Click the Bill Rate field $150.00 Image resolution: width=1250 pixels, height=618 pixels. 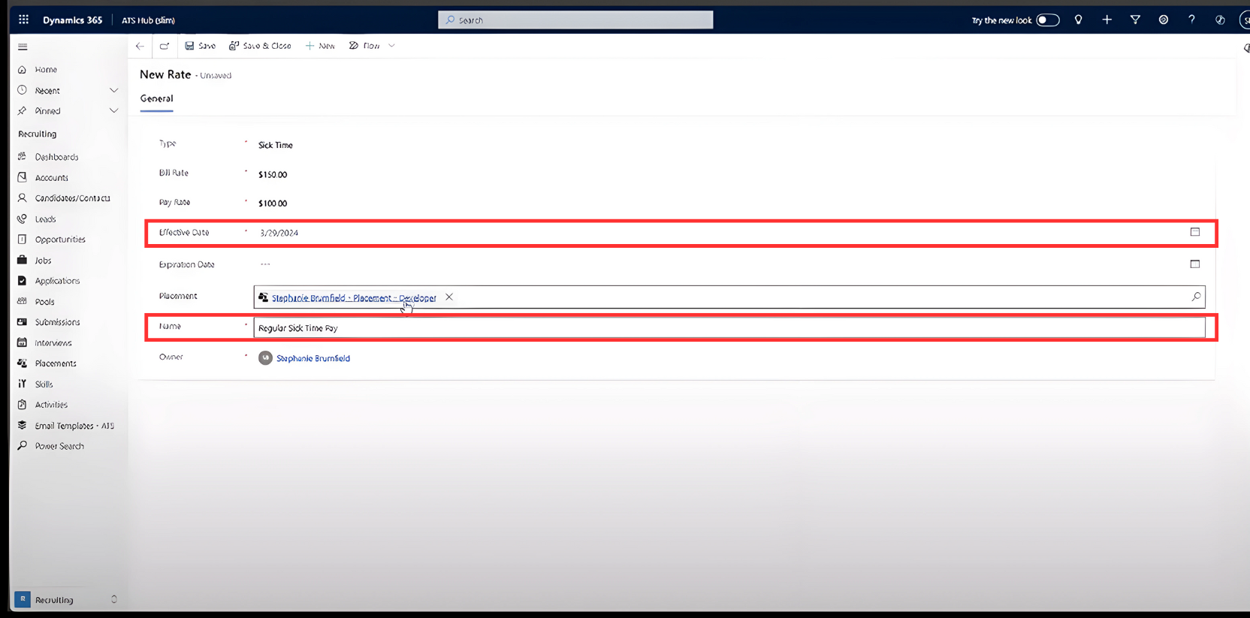pyautogui.click(x=273, y=174)
